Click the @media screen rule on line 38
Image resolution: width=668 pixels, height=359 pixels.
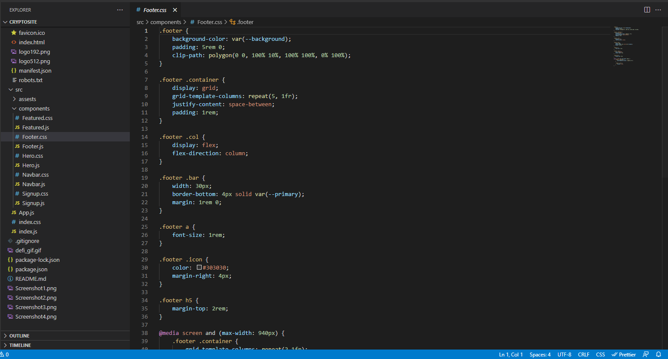pos(221,333)
